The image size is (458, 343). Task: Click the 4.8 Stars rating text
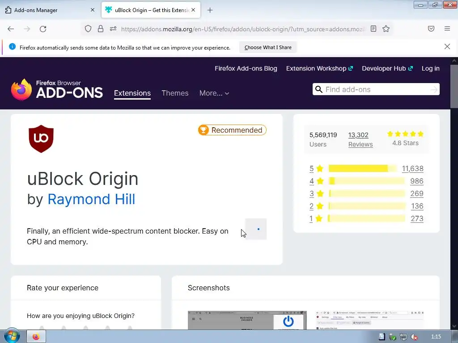click(x=405, y=143)
